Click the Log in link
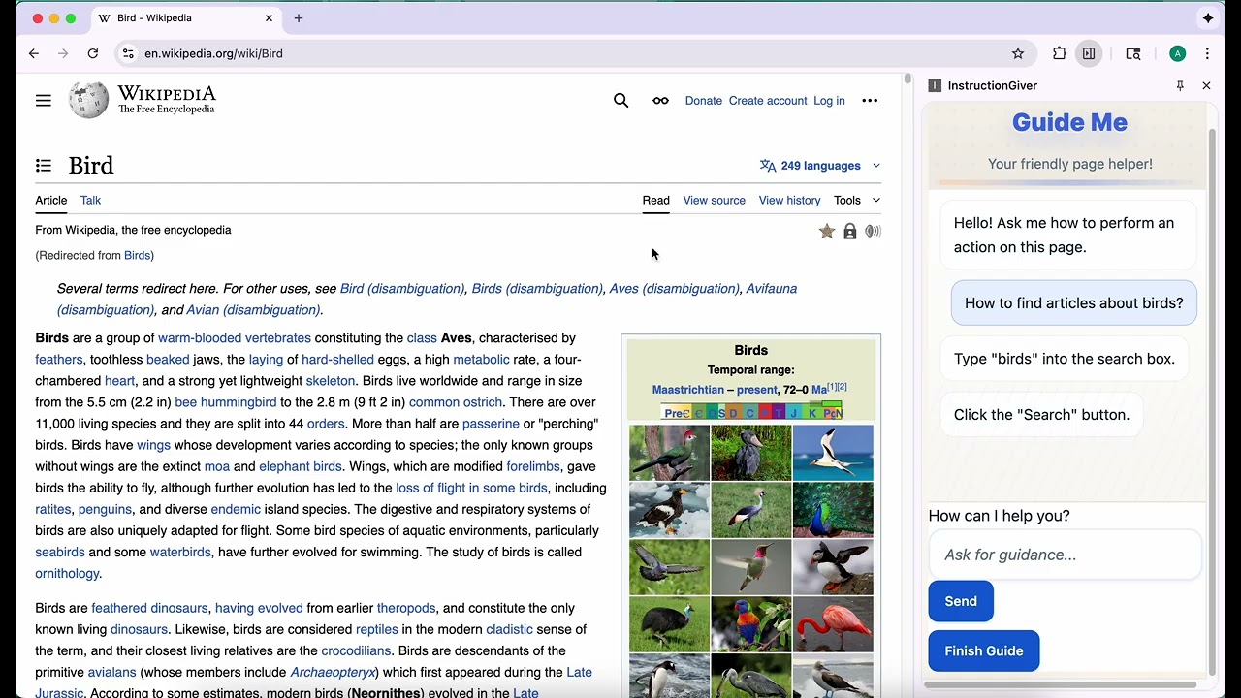The height and width of the screenshot is (698, 1241). point(829,101)
